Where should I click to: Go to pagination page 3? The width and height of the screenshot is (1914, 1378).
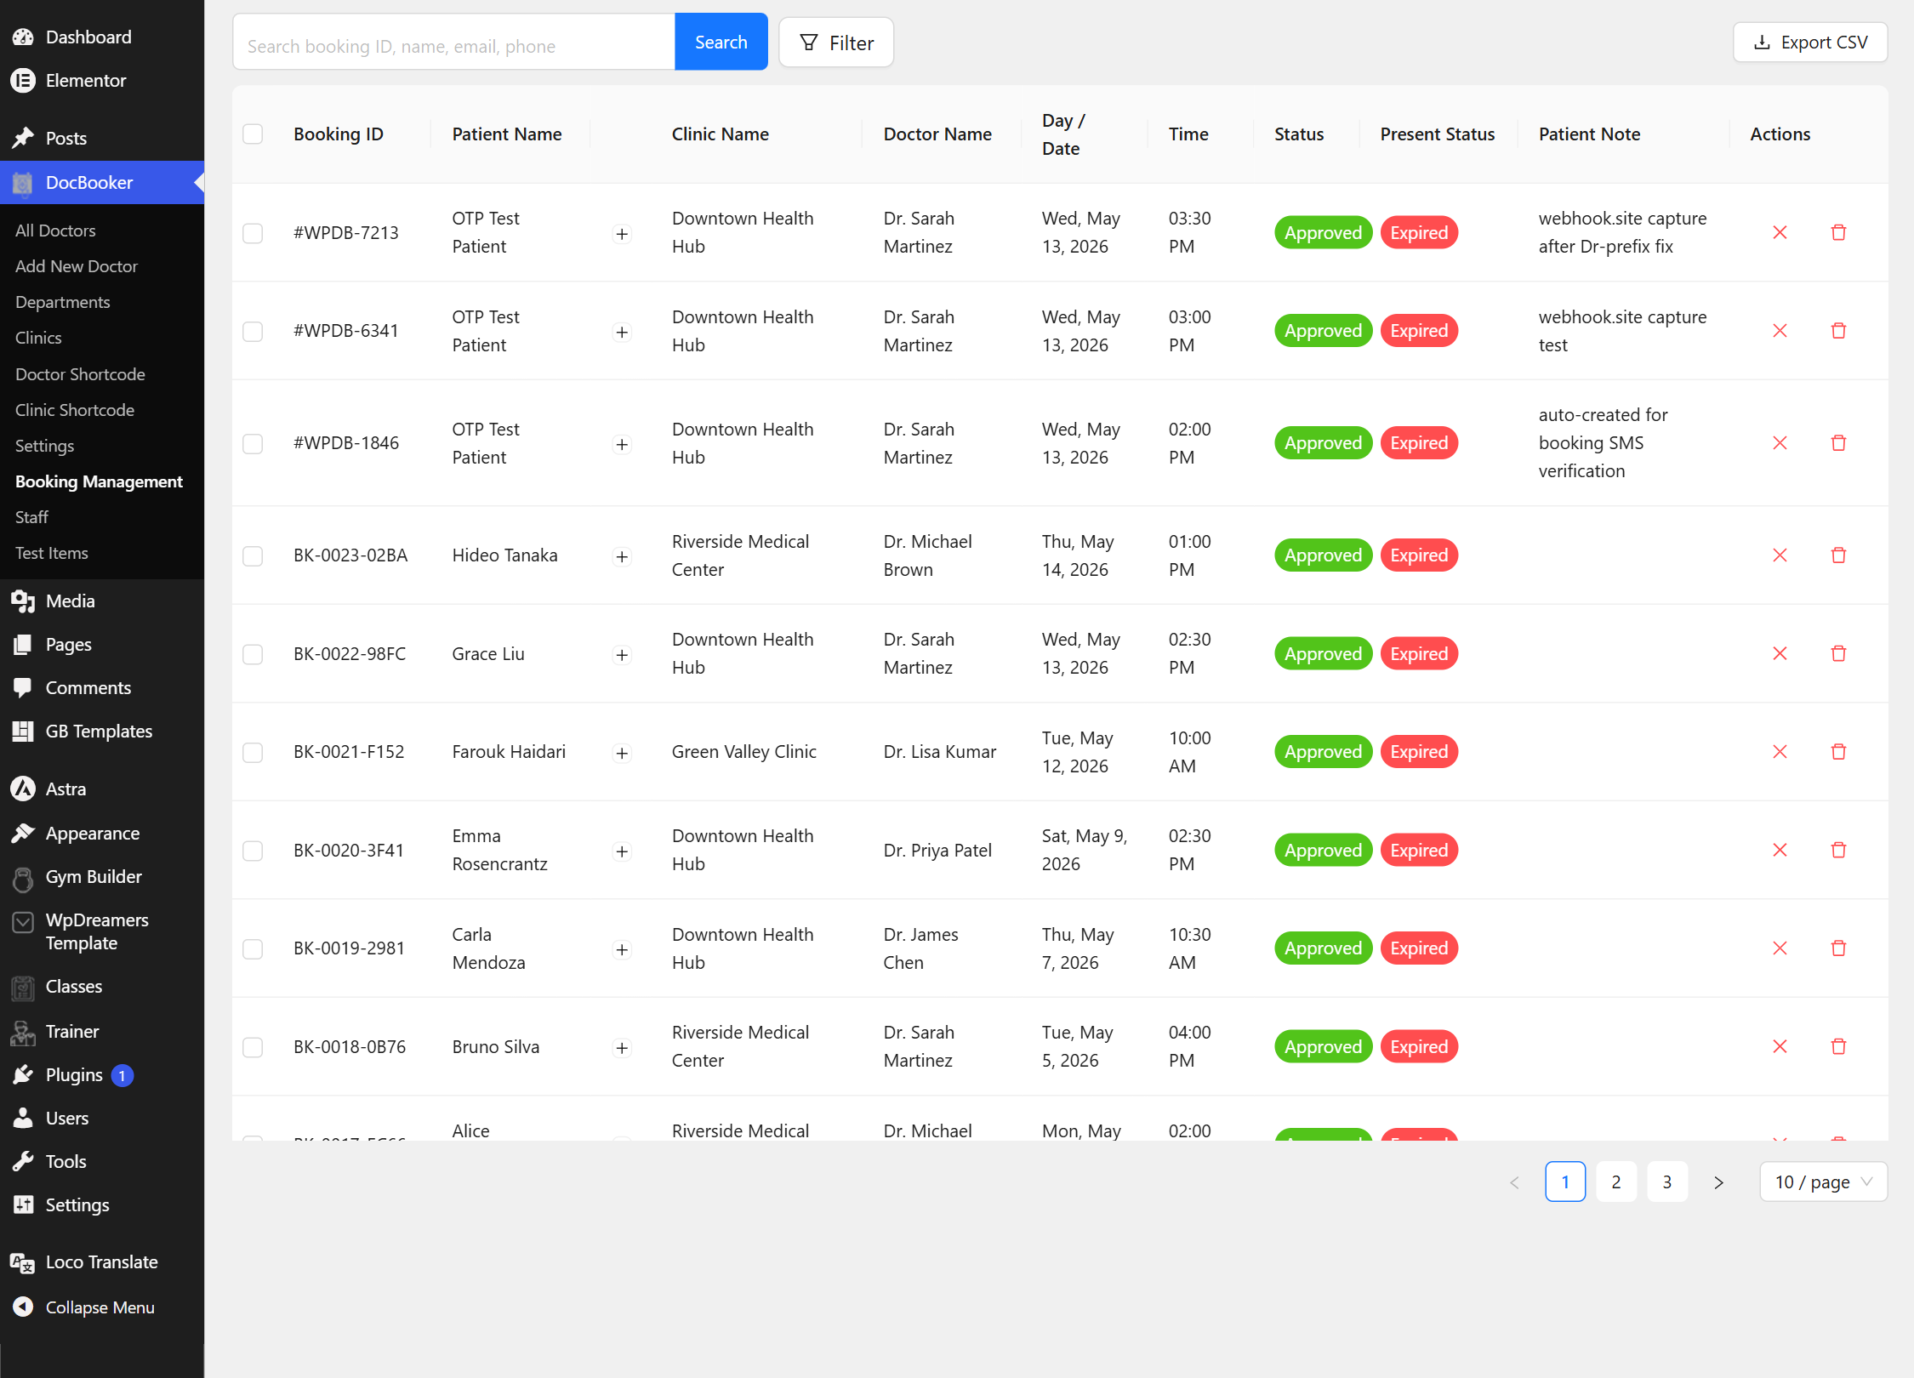(1666, 1182)
